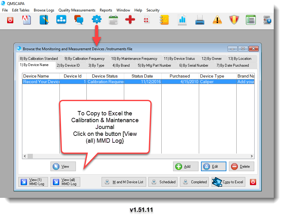Open the Settings gear on the toolbar
The image size is (284, 218).
96,19
